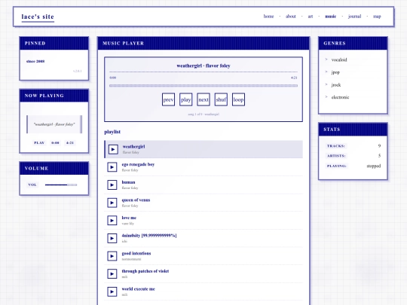Click the prev button in player
The width and height of the screenshot is (407, 305).
click(168, 99)
